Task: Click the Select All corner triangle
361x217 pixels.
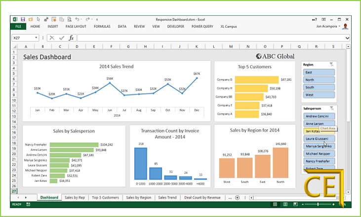Action: pyautogui.click(x=14, y=46)
